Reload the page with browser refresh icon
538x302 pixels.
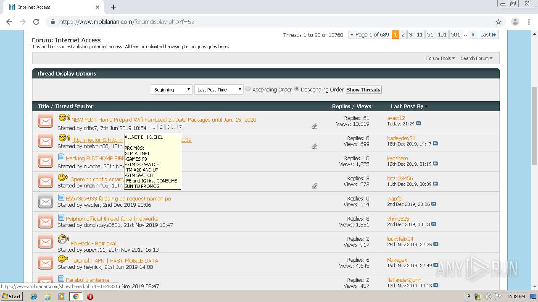36,22
